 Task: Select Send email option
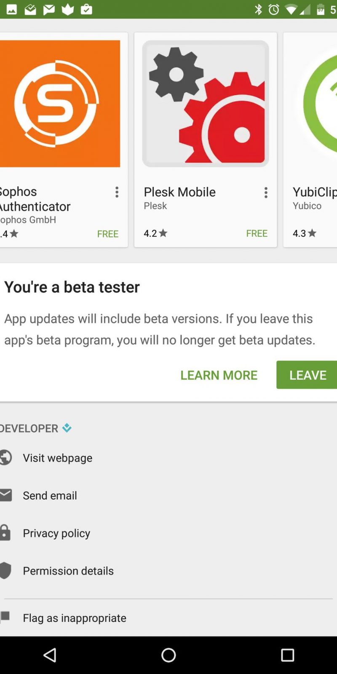(x=50, y=495)
